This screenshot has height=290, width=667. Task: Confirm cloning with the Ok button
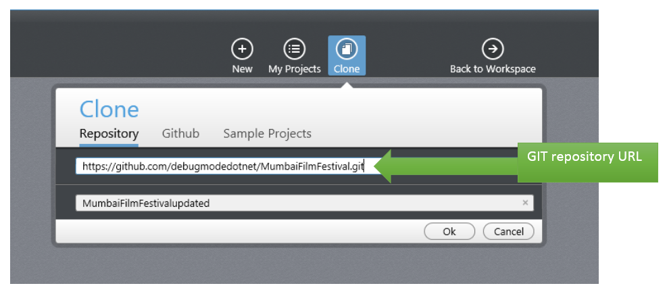[x=449, y=231]
